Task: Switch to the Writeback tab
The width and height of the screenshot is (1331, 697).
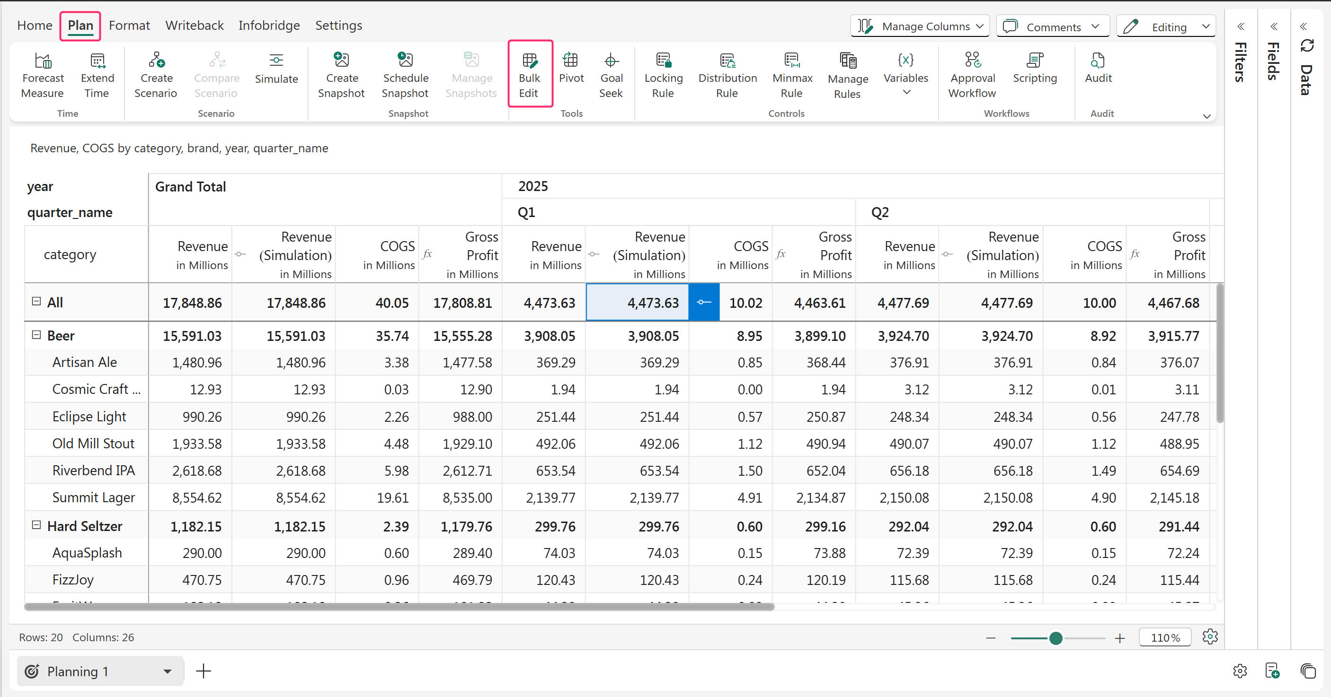Action: [x=194, y=26]
